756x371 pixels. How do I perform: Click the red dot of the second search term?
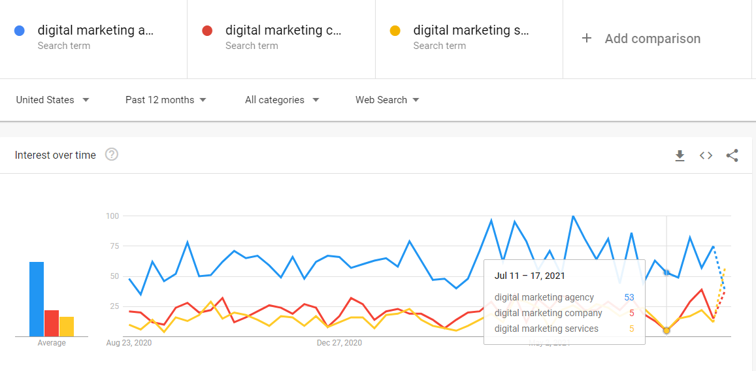207,31
